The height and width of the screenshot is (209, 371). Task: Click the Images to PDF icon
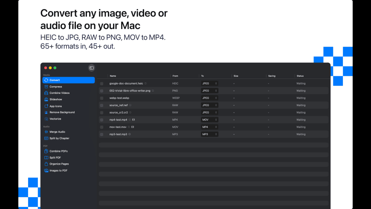click(46, 171)
